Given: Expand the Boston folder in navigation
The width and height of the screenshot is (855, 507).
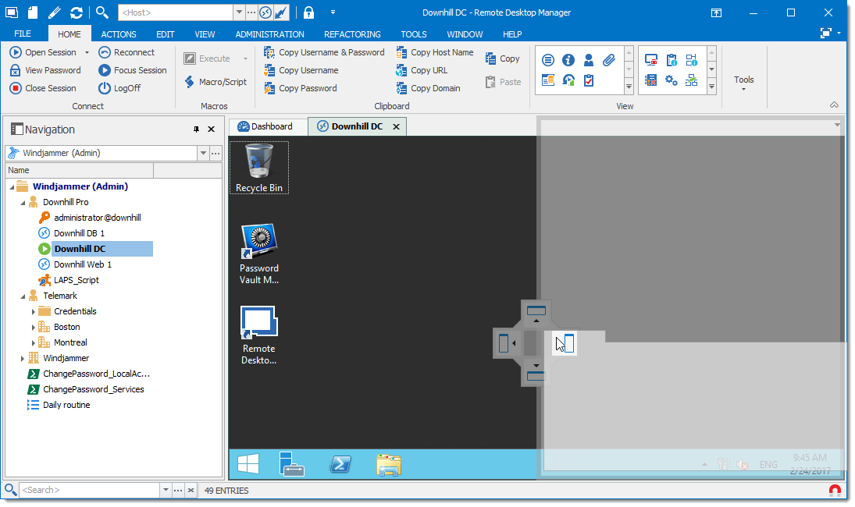Looking at the screenshot, I should 34,327.
